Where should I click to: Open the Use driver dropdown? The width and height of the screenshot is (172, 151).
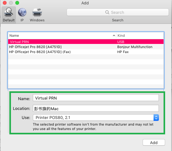click(x=96, y=118)
